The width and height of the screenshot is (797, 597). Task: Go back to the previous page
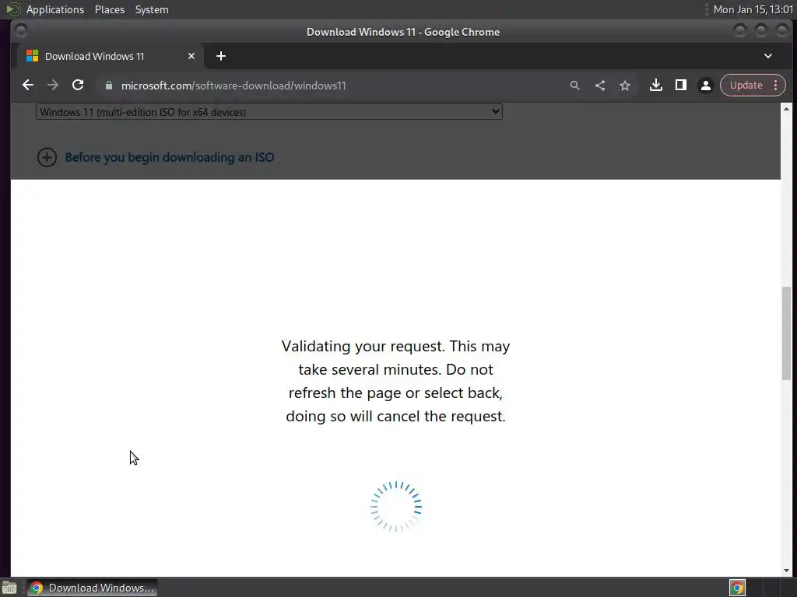click(x=28, y=86)
